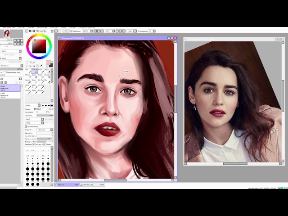Select the lower layer in layer list
The width and height of the screenshot is (288, 216).
10,95
